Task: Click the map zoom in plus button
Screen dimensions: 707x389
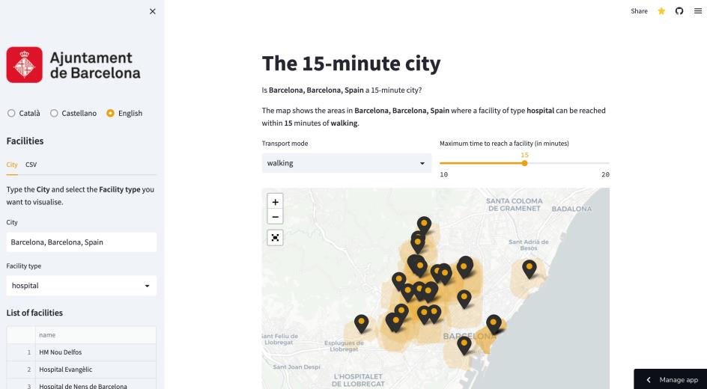Action: 276,202
